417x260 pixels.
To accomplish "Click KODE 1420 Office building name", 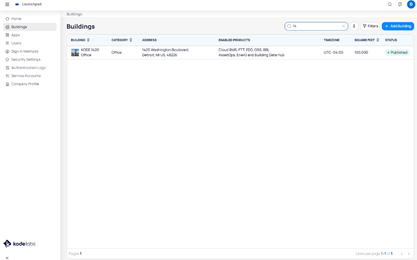I will 90,53.
